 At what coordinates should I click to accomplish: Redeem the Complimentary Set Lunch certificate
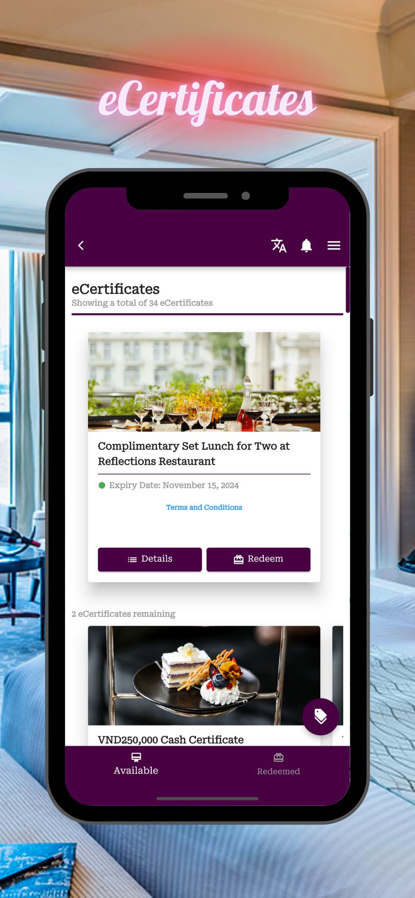[x=258, y=559]
